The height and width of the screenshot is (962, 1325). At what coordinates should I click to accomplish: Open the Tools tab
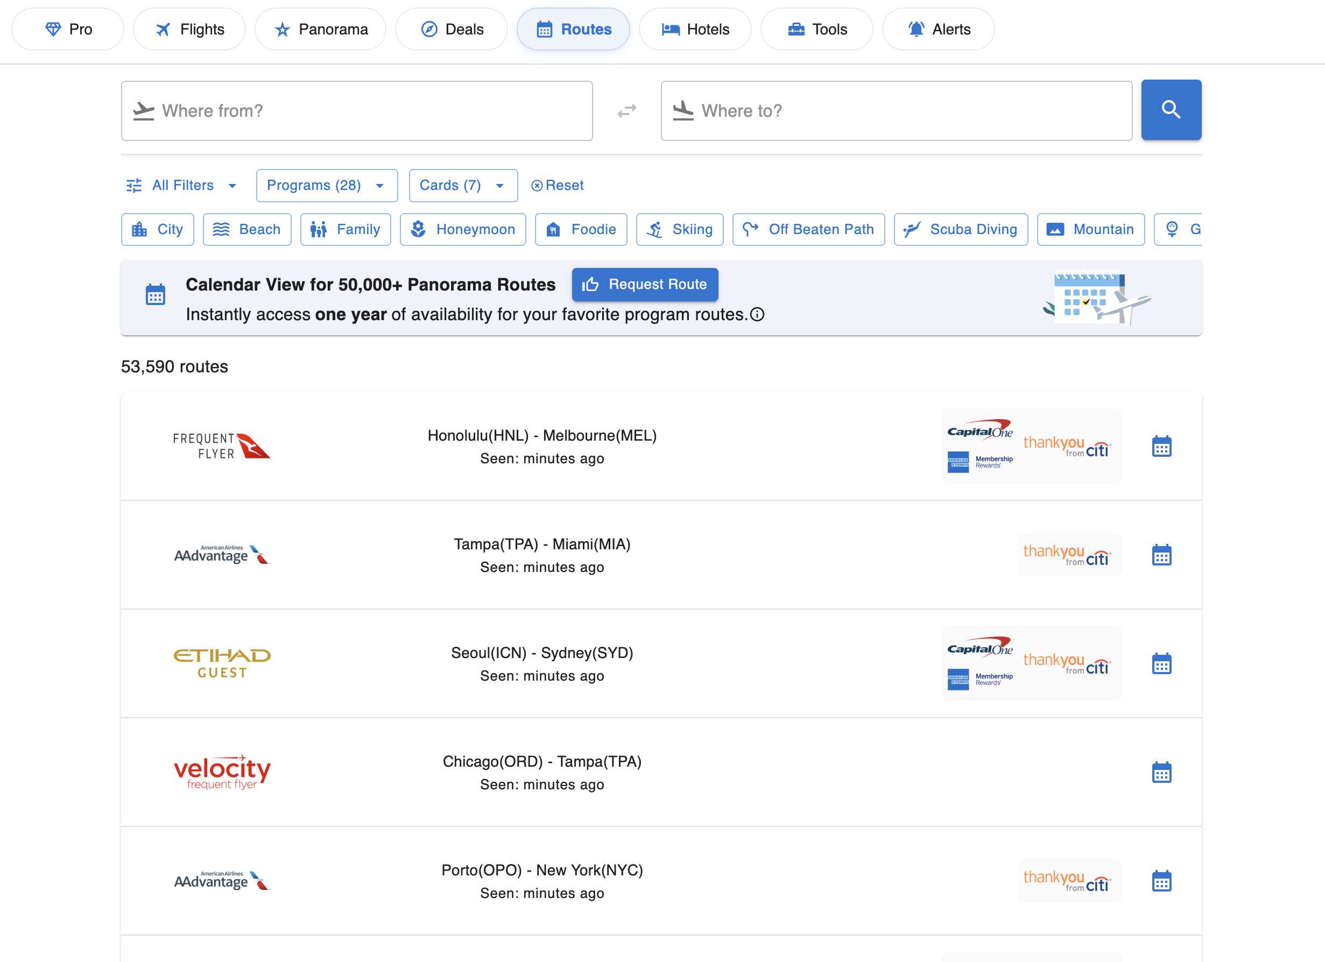pyautogui.click(x=817, y=29)
